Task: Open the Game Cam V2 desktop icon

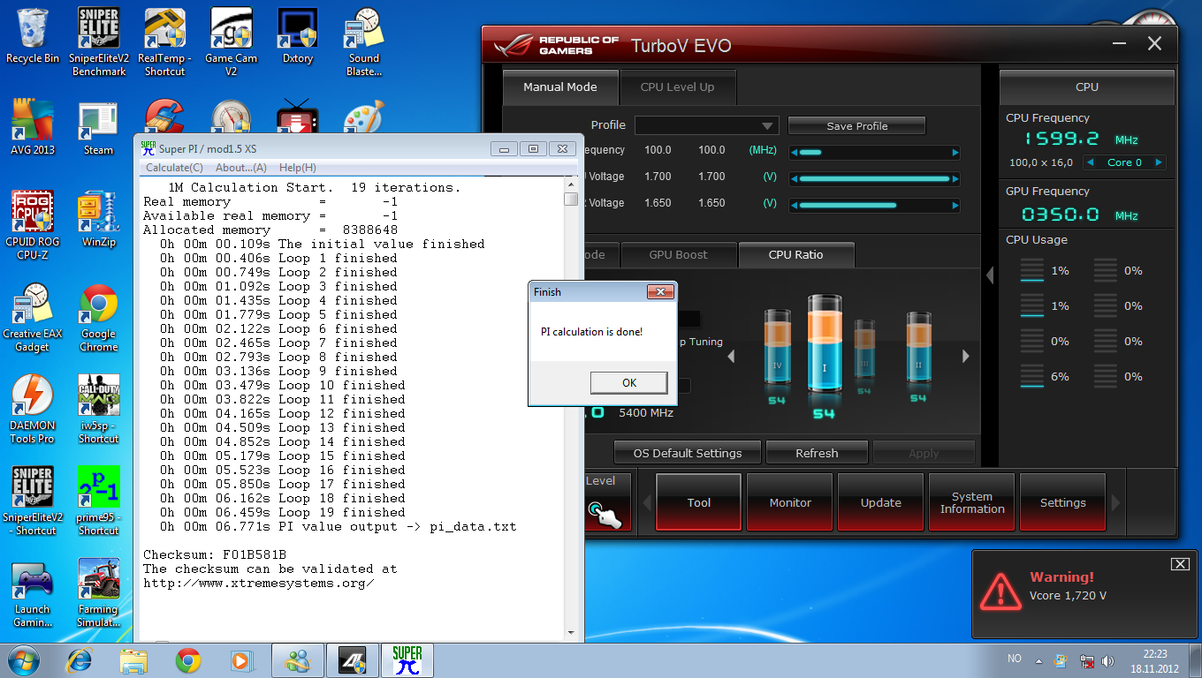Action: (231, 41)
